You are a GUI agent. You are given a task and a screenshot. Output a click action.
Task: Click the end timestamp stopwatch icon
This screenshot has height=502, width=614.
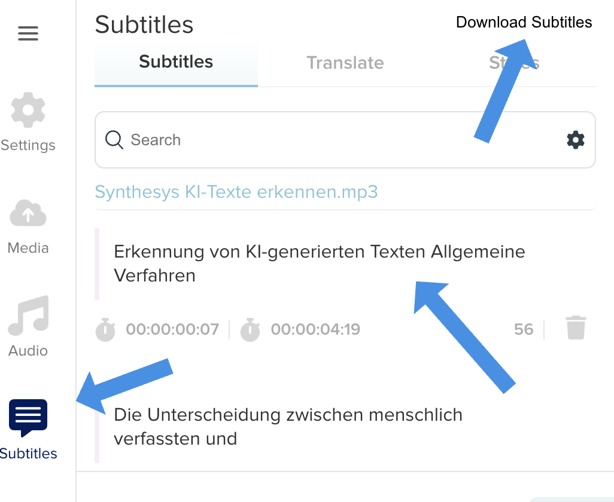click(251, 329)
